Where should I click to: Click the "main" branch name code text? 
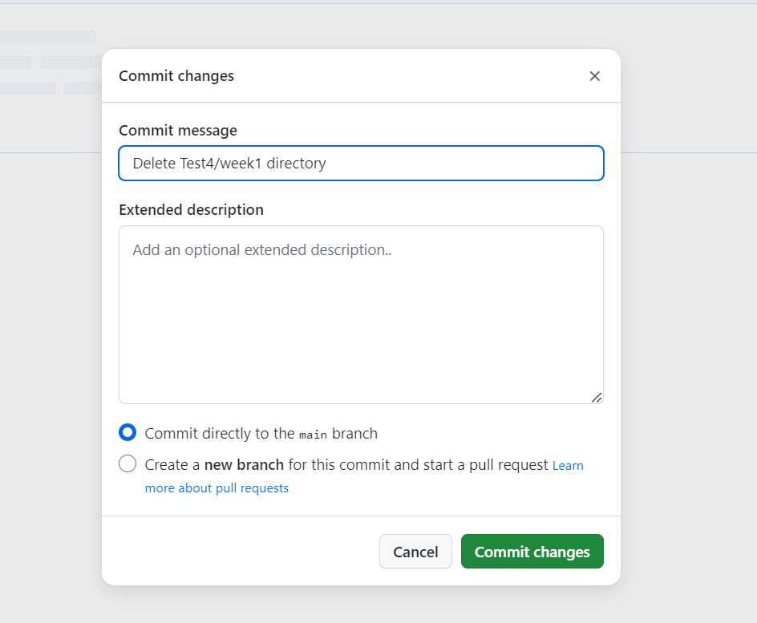tap(313, 435)
